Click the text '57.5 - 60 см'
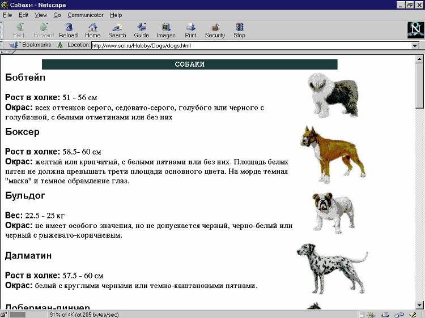 click(x=83, y=276)
